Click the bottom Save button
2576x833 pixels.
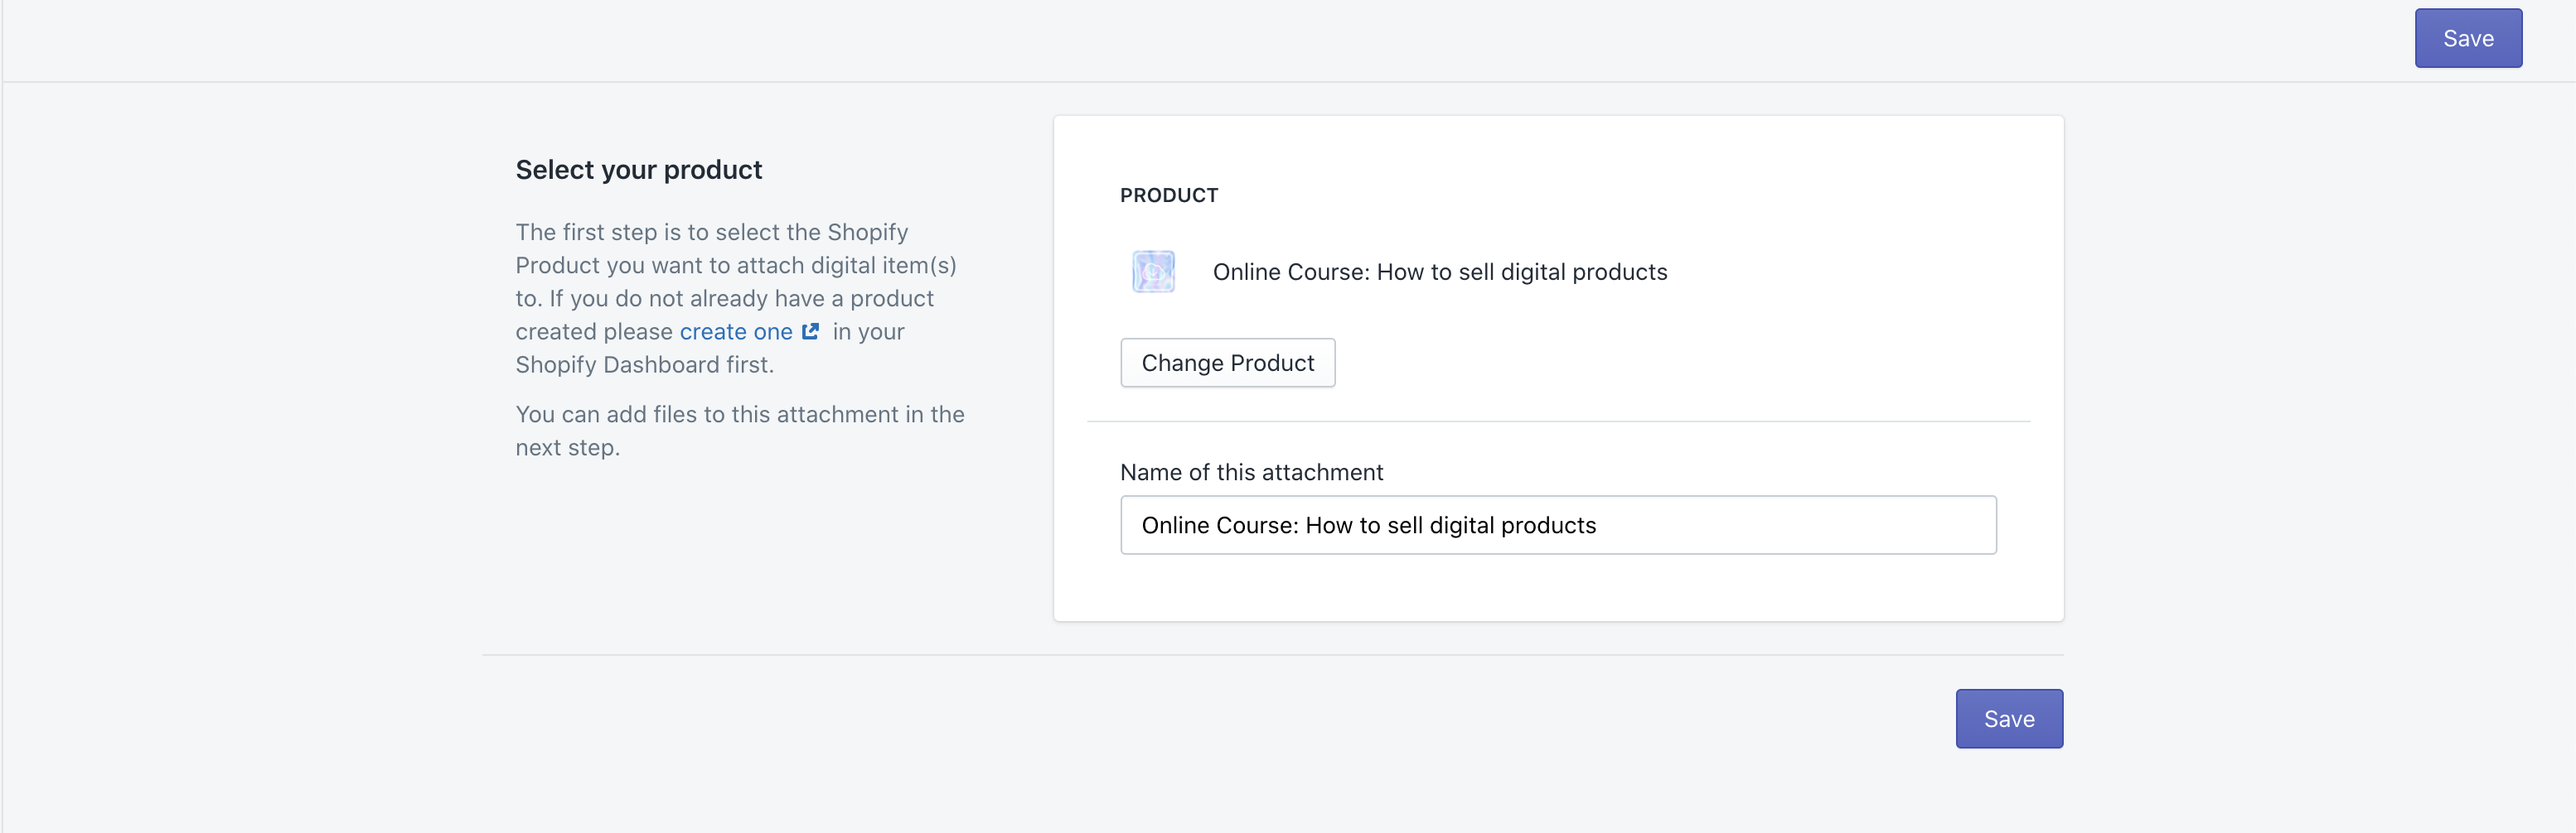click(2008, 718)
